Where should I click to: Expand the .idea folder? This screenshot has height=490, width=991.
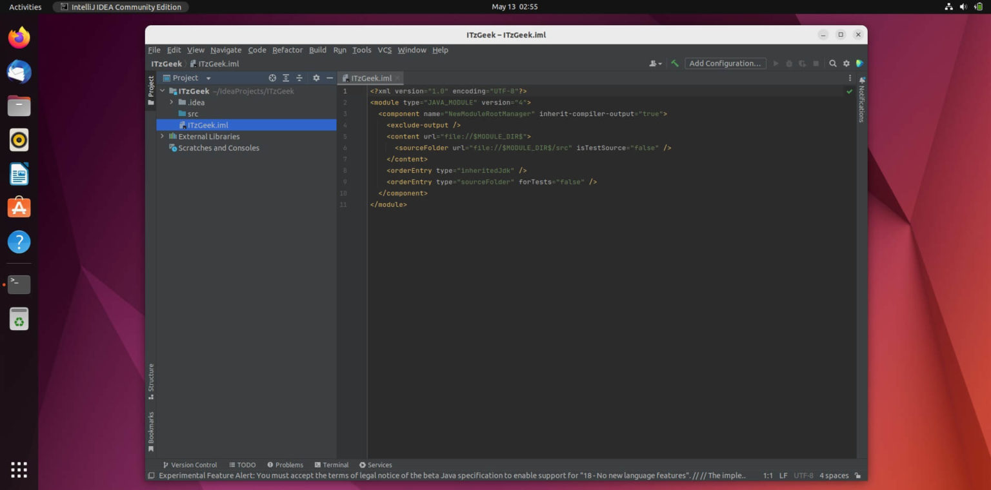pyautogui.click(x=171, y=102)
